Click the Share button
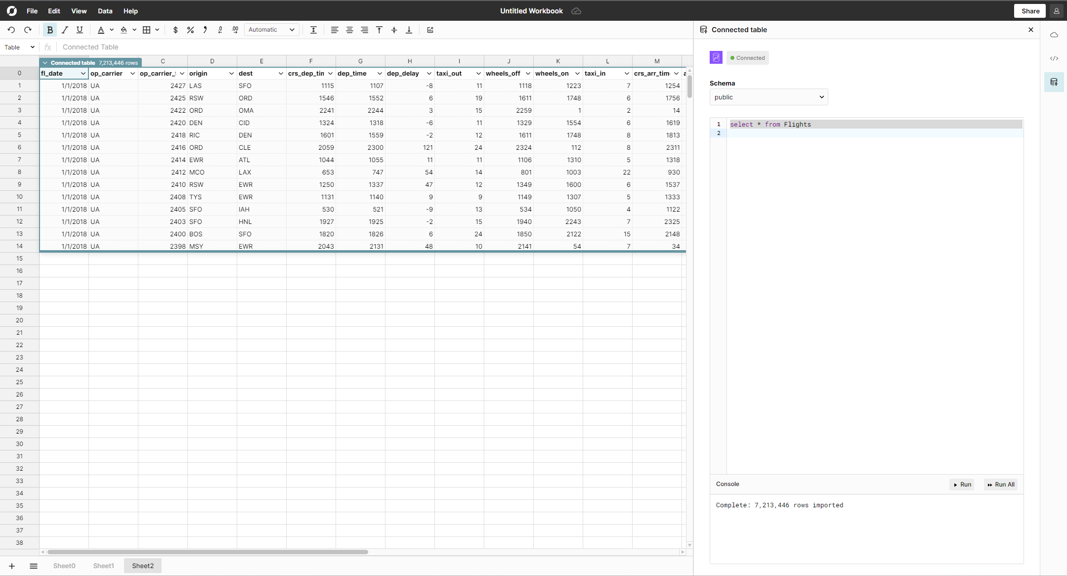1067x576 pixels. coord(1030,11)
